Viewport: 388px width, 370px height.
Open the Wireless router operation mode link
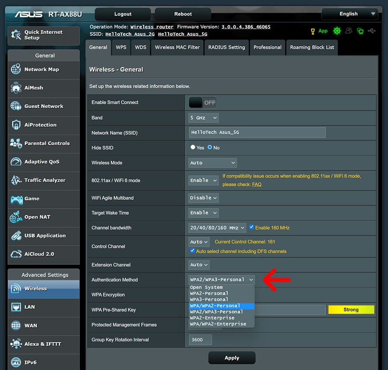[152, 27]
